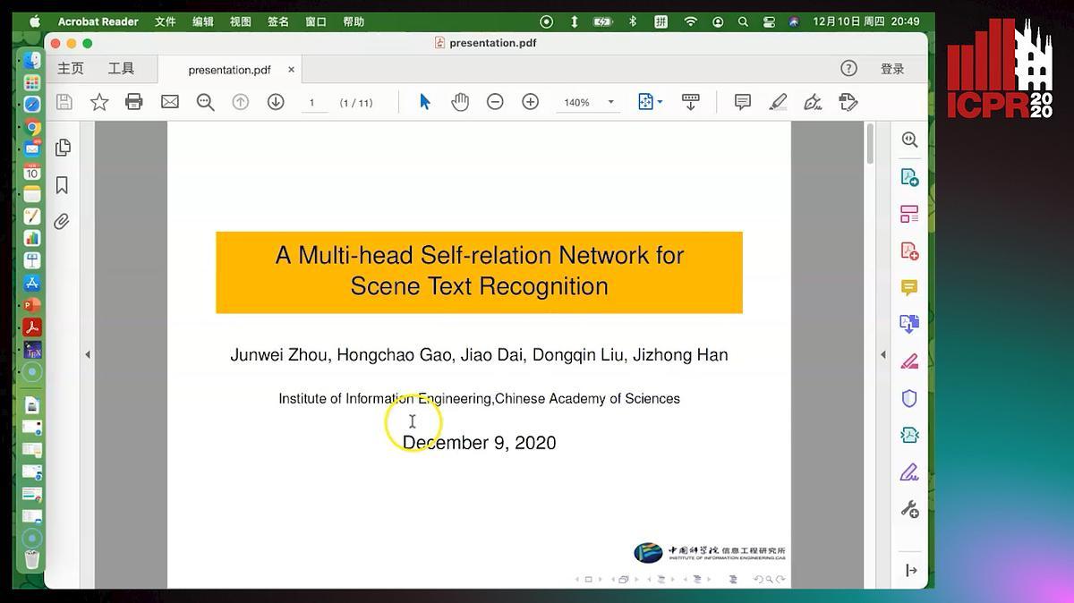Toggle the page thumbnails panel
Viewport: 1074px width, 603px height.
click(62, 148)
